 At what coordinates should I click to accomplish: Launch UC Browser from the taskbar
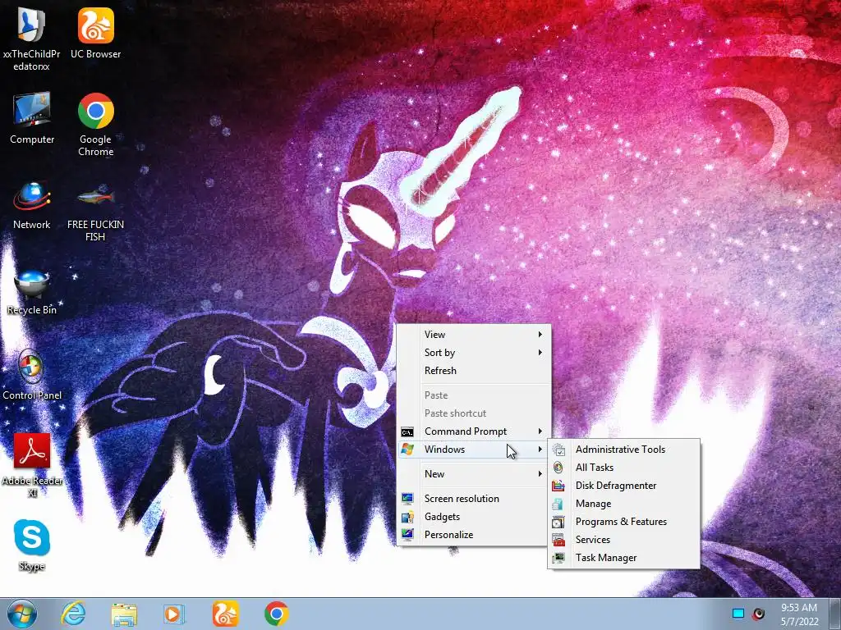coord(225,614)
